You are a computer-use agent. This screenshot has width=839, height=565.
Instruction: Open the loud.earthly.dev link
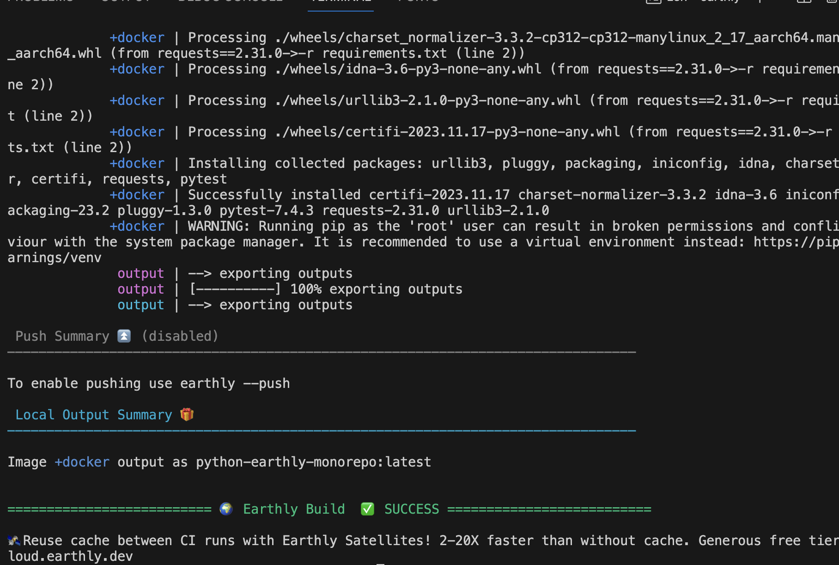pyautogui.click(x=70, y=556)
